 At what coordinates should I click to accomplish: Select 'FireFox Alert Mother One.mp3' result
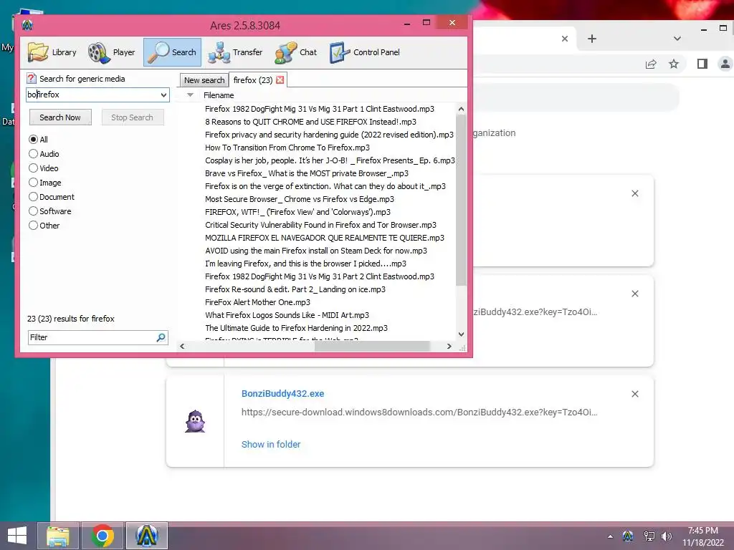257,302
